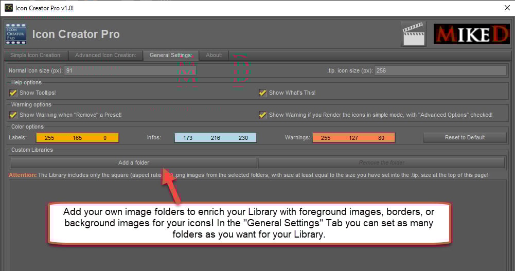Viewport: 515px width, 271px height.
Task: Open the light blue Infos color swatch
Action: click(216, 138)
